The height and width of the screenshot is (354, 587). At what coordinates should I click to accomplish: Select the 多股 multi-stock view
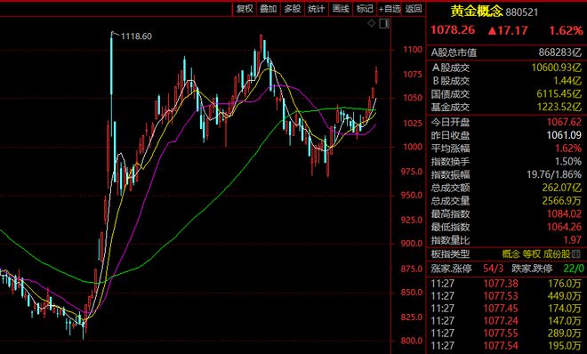(x=293, y=9)
